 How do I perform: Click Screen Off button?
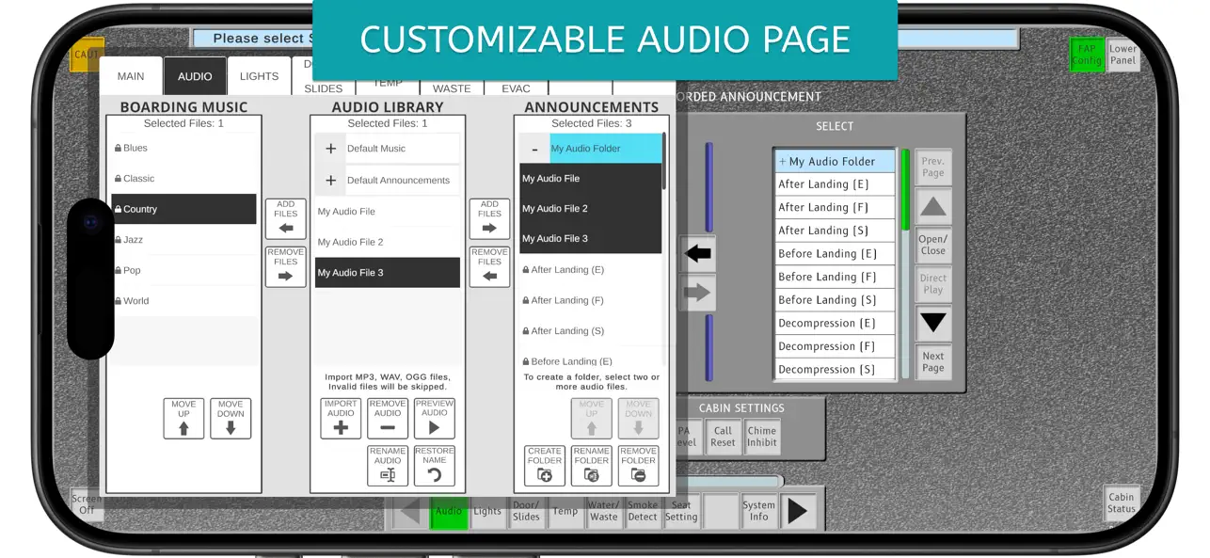coord(87,504)
